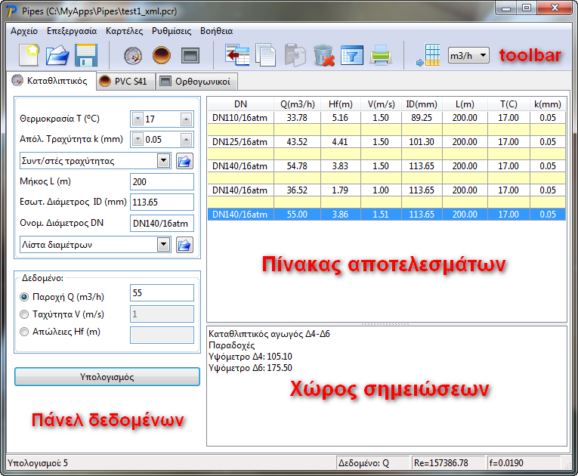Click the Re=157386.78 status bar entry
This screenshot has width=578, height=476.
[448, 462]
